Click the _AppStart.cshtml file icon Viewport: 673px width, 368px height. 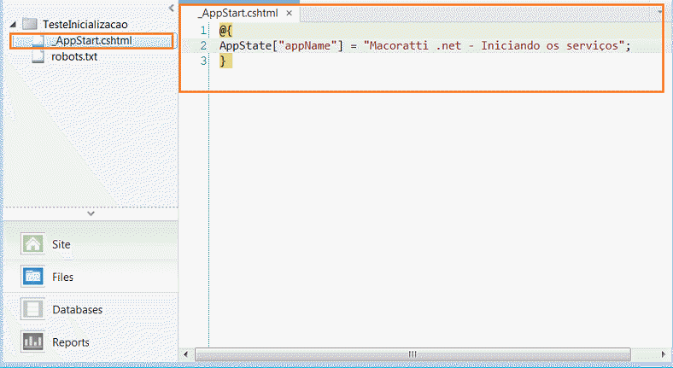pos(38,41)
